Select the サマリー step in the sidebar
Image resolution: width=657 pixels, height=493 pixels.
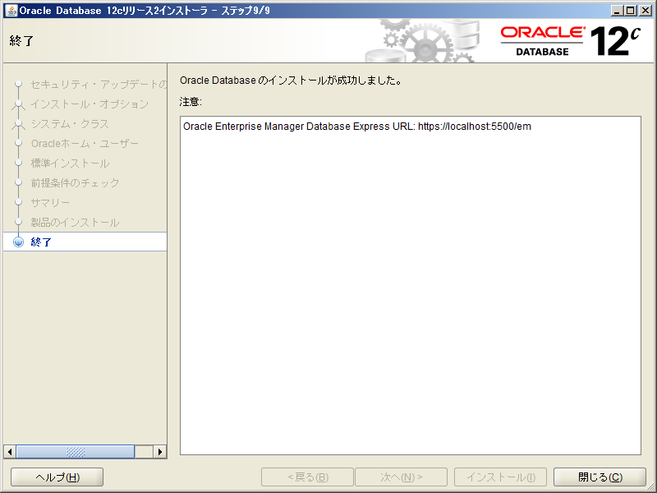[x=50, y=202]
